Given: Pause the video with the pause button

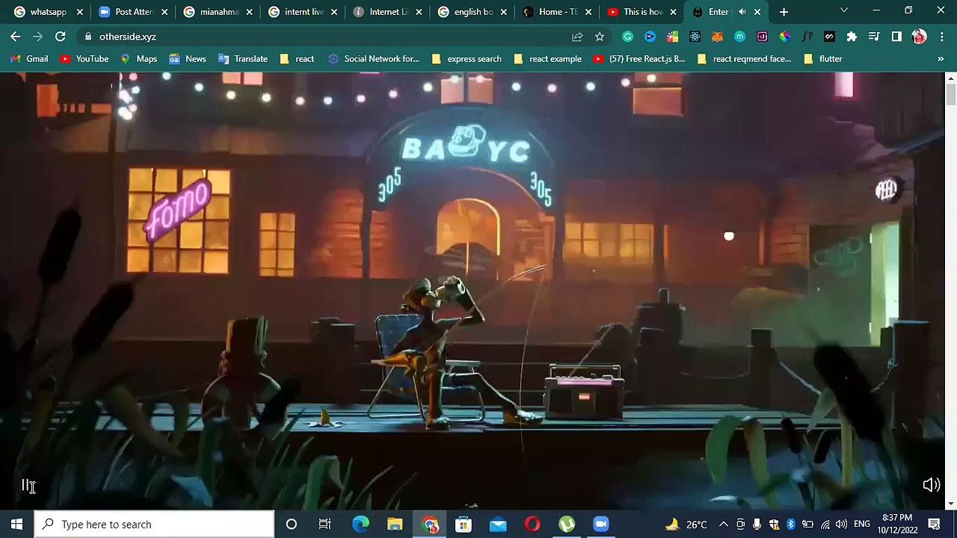Looking at the screenshot, I should [26, 486].
